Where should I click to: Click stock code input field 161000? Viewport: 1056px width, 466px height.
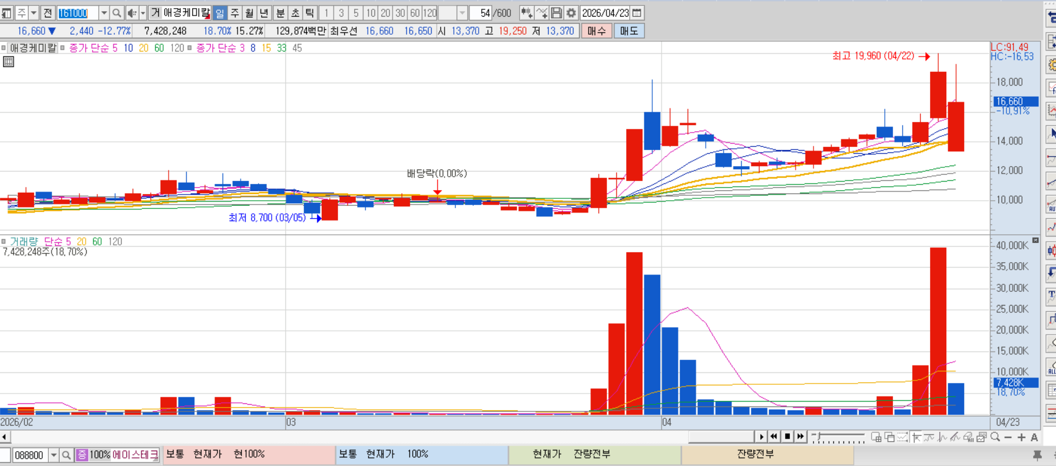click(x=78, y=13)
